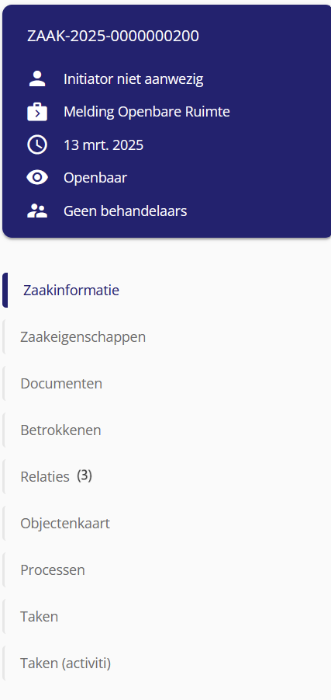Click Melding Openbare Ruimte label

point(147,112)
